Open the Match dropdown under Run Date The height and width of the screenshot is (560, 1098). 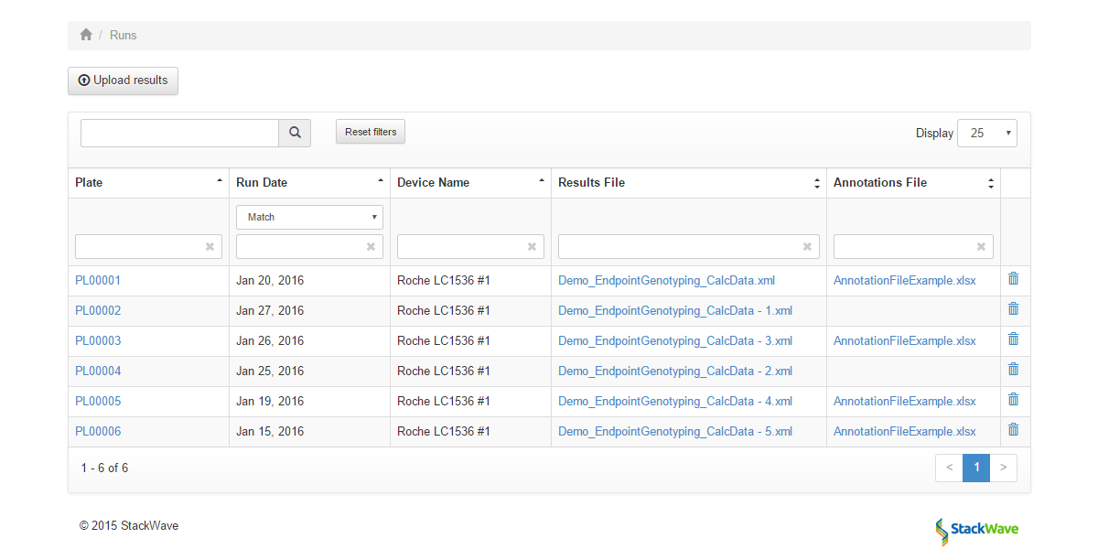308,217
